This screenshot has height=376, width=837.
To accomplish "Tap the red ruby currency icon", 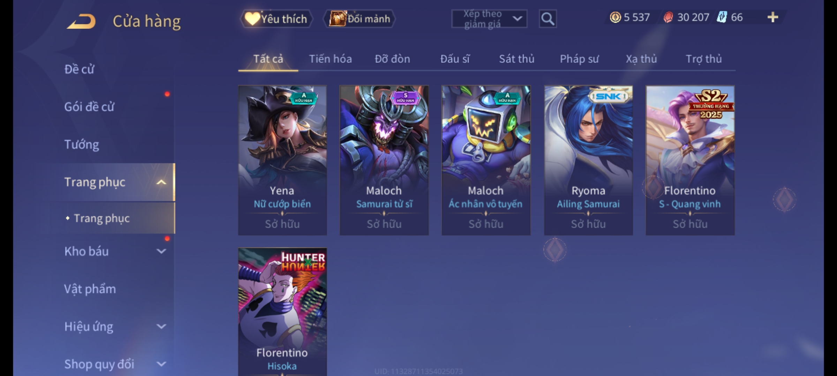I will point(668,17).
